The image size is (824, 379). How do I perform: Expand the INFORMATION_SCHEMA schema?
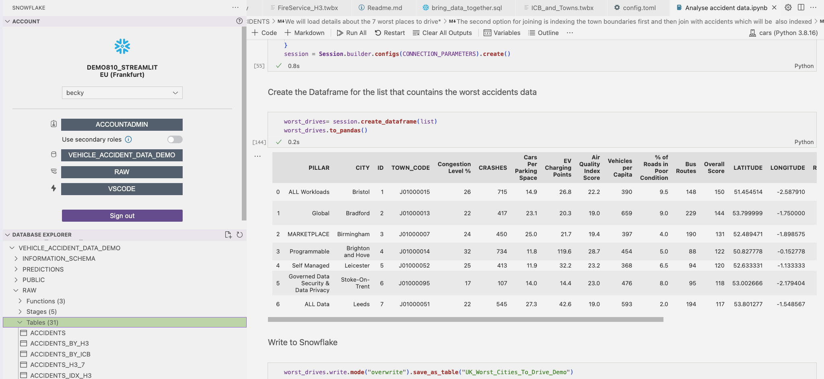coord(59,259)
